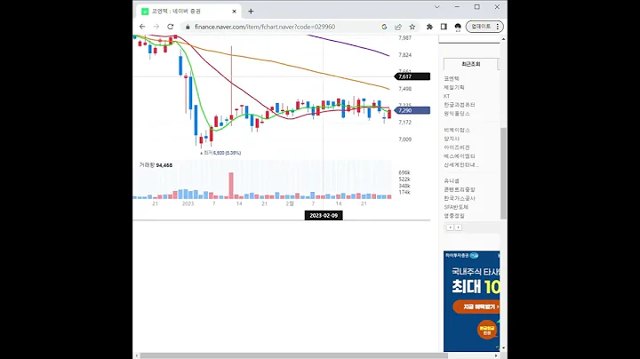
Task: Click the 거래량 94,468 volume label
Action: coord(156,165)
